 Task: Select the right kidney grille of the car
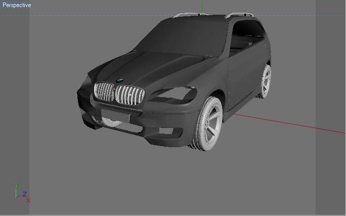point(129,95)
